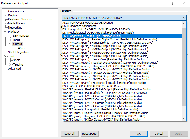Image resolution: width=190 pixels, height=139 pixels.
Task: Choose 'DSD : WASAPI (push) : Hangszórók (3 - OPPO HA-2)'
Action: (x=122, y=43)
